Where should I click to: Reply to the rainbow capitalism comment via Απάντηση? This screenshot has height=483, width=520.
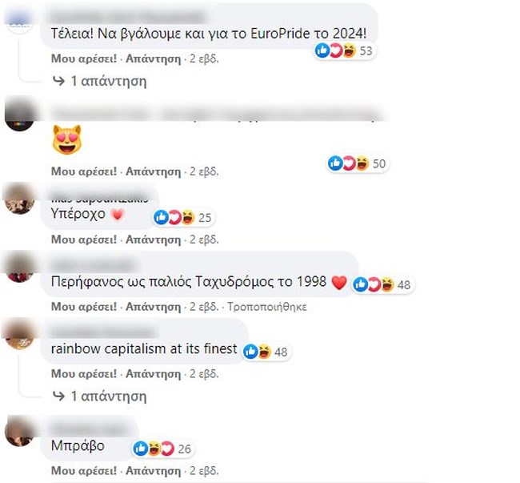tap(154, 374)
